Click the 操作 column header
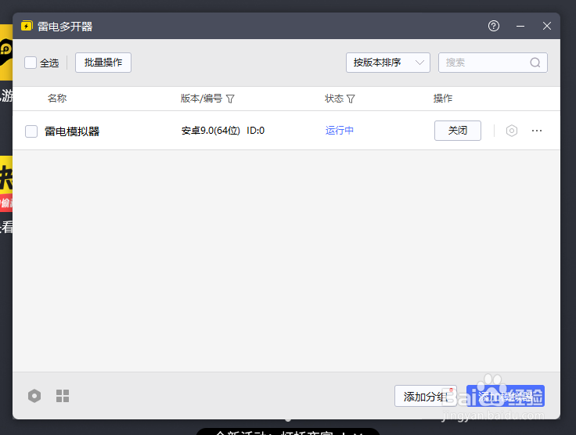Screen dimensions: 576x435 (443, 99)
